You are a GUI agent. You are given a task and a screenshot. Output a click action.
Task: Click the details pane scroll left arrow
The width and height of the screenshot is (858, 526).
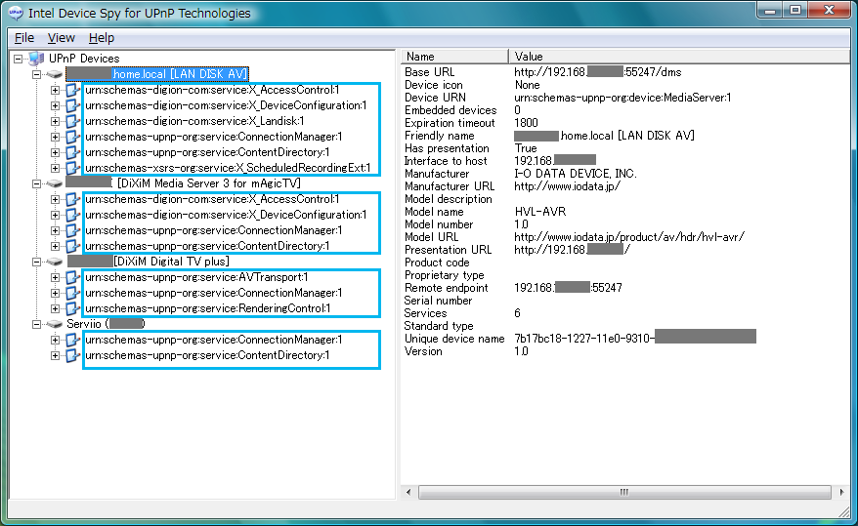click(x=408, y=492)
